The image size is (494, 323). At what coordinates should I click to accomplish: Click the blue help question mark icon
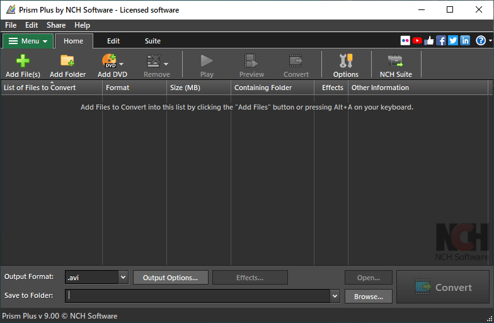(481, 40)
